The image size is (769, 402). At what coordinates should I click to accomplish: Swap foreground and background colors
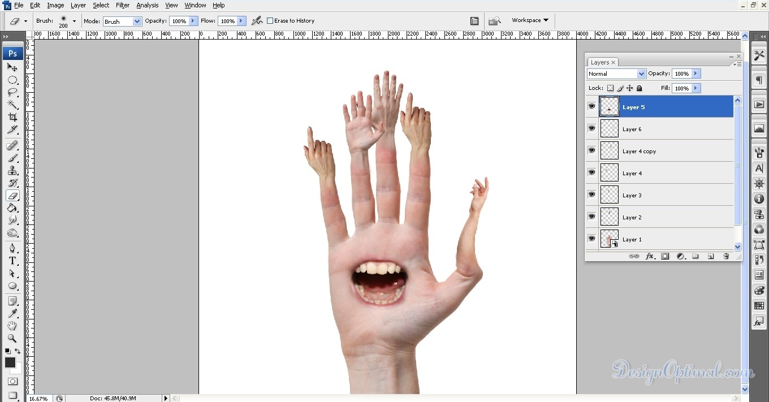point(18,352)
